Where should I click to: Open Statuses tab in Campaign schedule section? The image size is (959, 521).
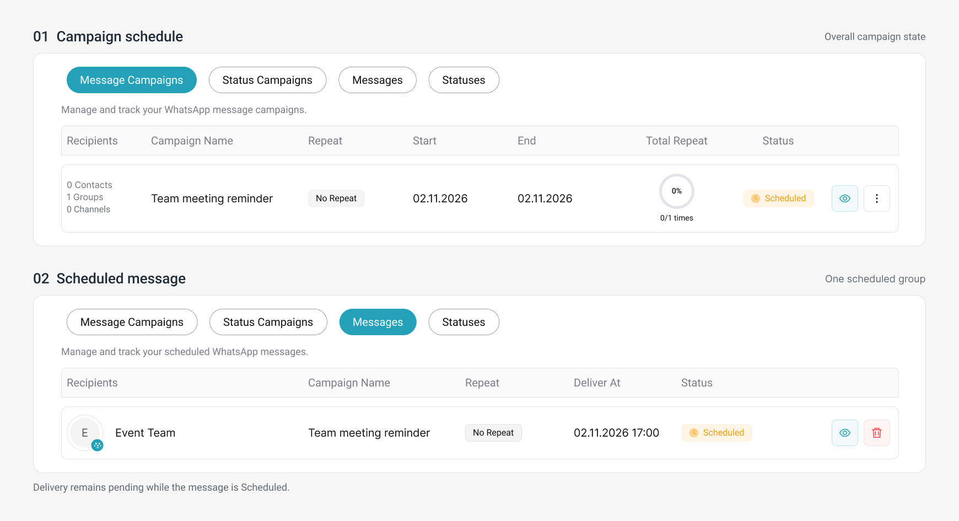coord(464,80)
